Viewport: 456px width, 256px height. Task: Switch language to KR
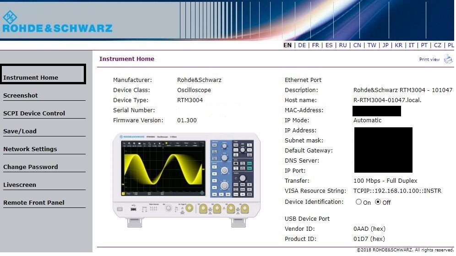399,45
